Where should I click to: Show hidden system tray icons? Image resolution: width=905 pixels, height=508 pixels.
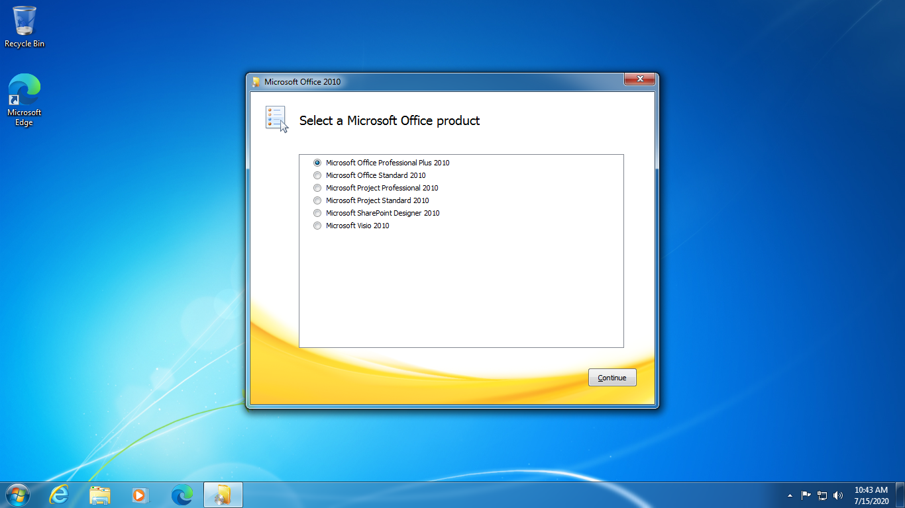pyautogui.click(x=790, y=495)
